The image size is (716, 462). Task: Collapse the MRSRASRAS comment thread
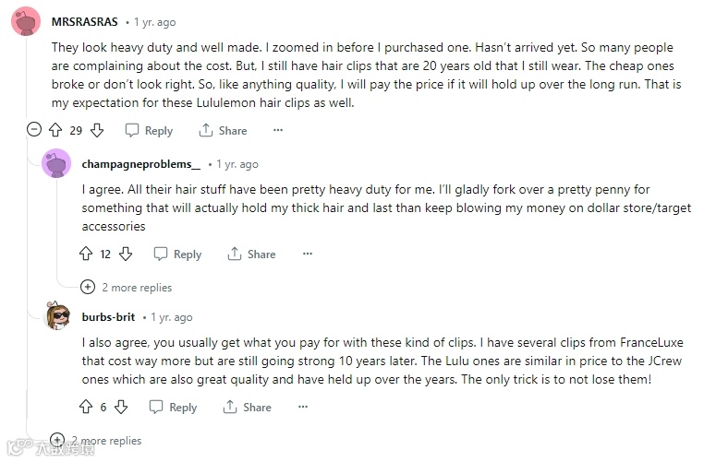[x=34, y=130]
